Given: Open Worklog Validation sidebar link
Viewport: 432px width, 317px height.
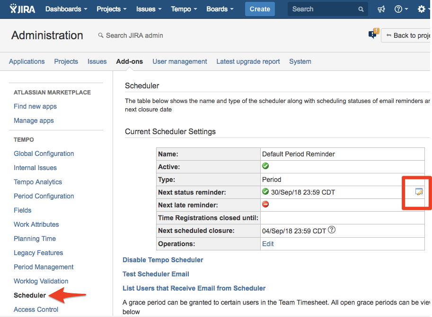Looking at the screenshot, I should tap(41, 281).
